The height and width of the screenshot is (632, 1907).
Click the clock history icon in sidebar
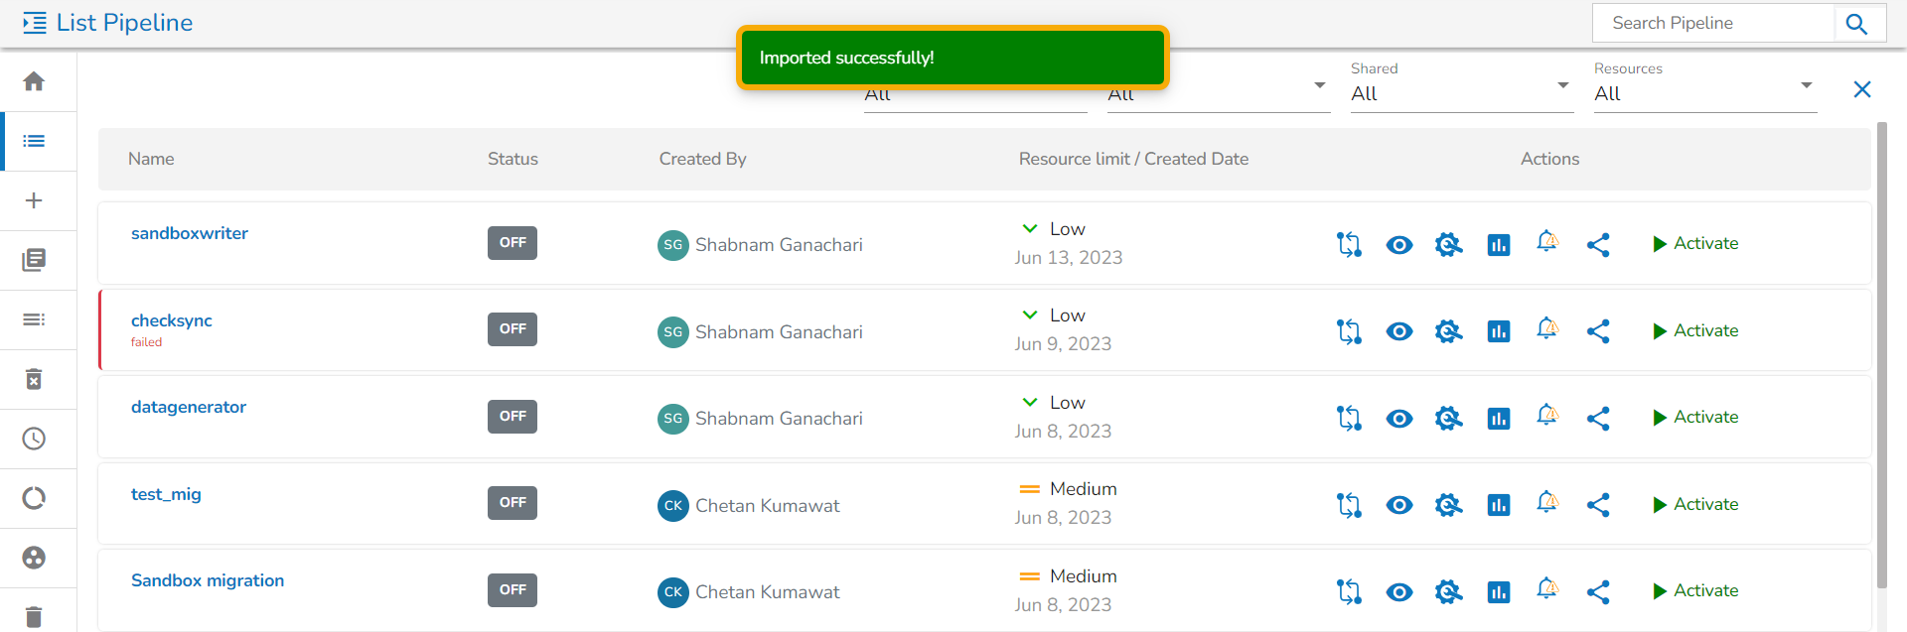[x=34, y=439]
